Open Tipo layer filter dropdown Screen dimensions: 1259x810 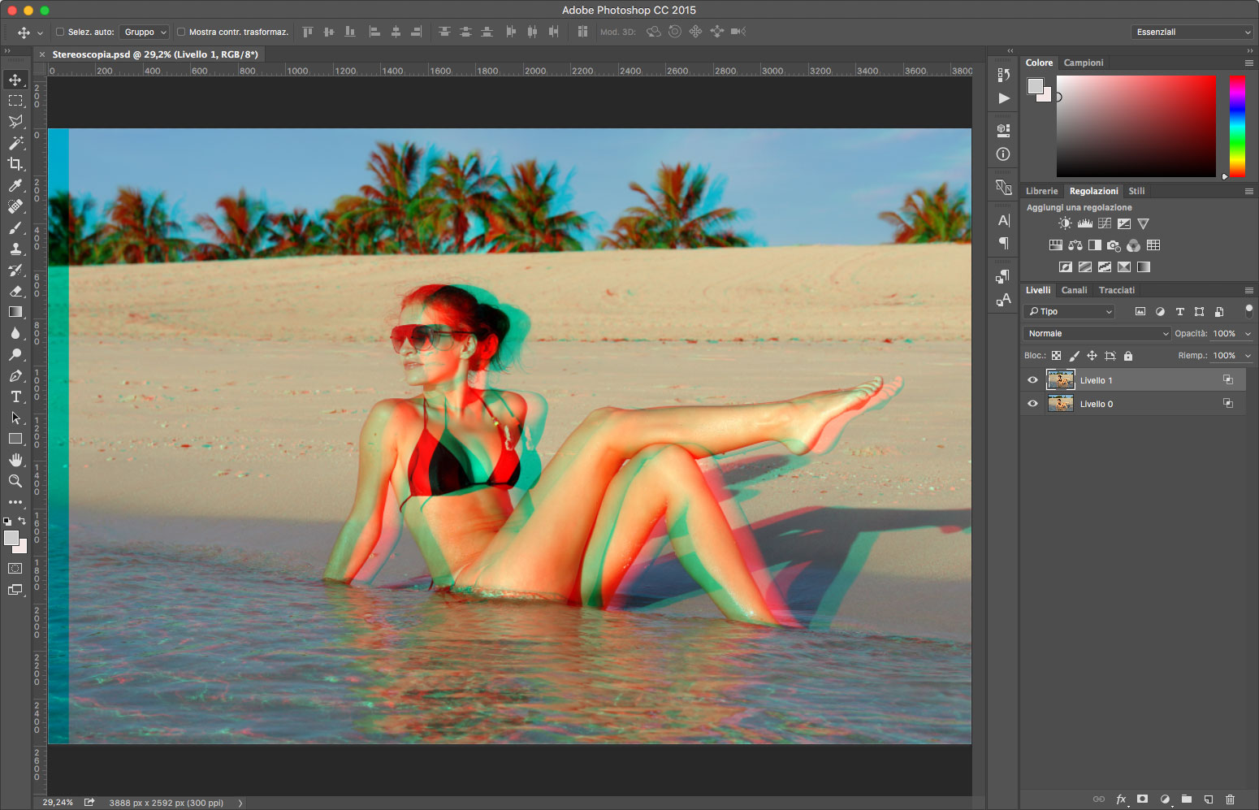1069,311
